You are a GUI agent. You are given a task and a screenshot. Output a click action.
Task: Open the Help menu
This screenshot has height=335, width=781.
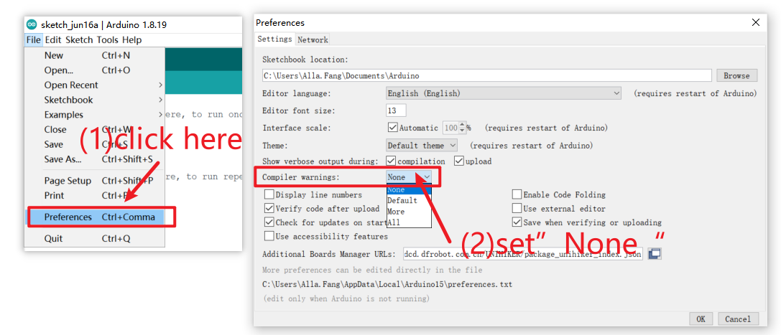pos(131,39)
